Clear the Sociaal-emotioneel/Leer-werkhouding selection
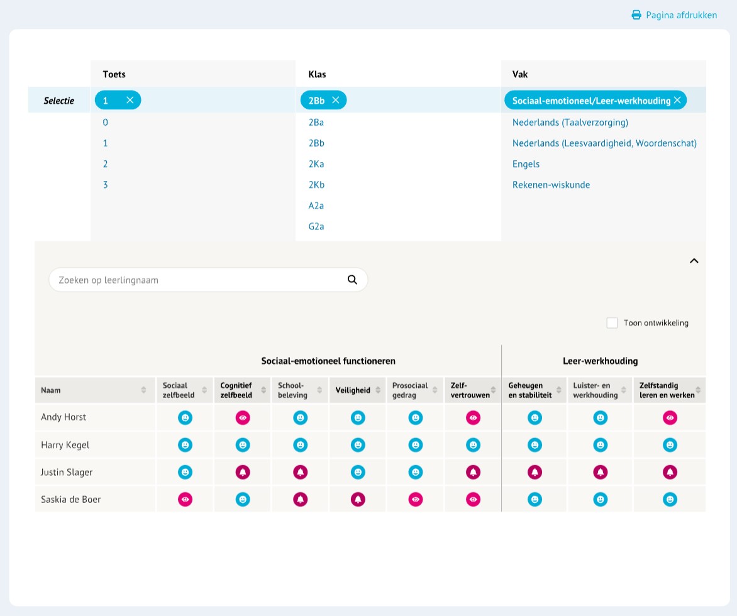The image size is (737, 616). pyautogui.click(x=677, y=100)
